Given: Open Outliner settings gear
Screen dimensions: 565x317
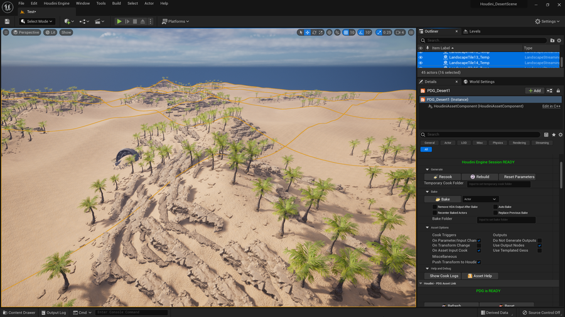Looking at the screenshot, I should pos(559,40).
